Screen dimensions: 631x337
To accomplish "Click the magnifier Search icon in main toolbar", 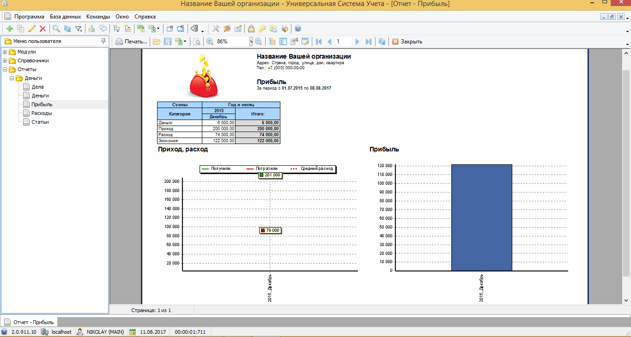I will (56, 29).
